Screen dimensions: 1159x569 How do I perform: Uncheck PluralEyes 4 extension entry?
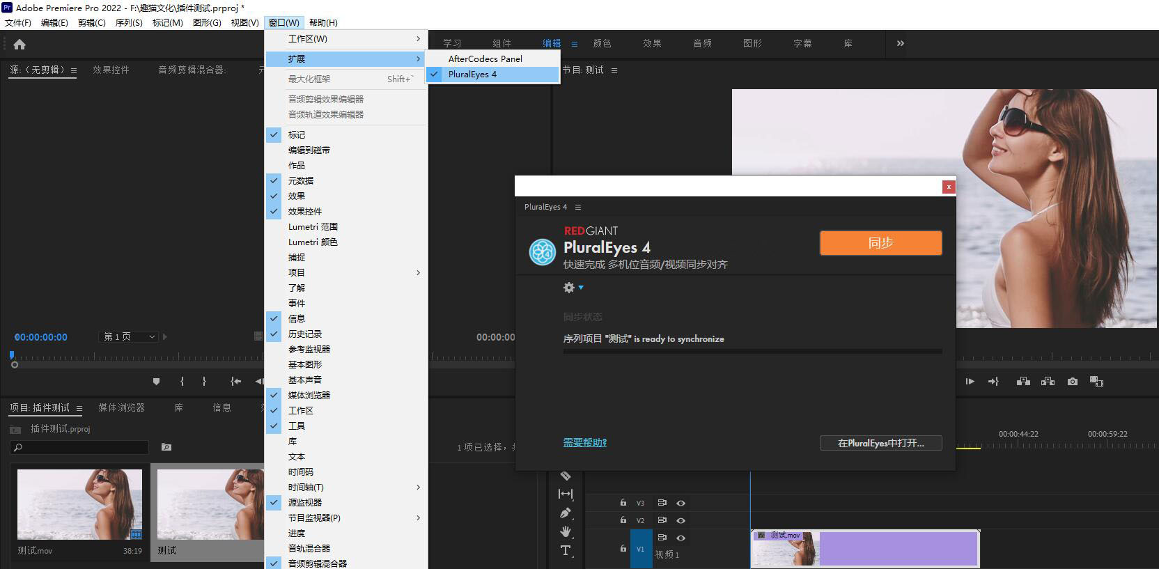pos(493,75)
